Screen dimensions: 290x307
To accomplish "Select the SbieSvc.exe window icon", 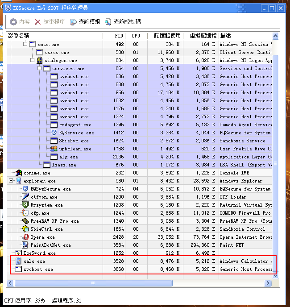I will pyautogui.click(x=54, y=141).
